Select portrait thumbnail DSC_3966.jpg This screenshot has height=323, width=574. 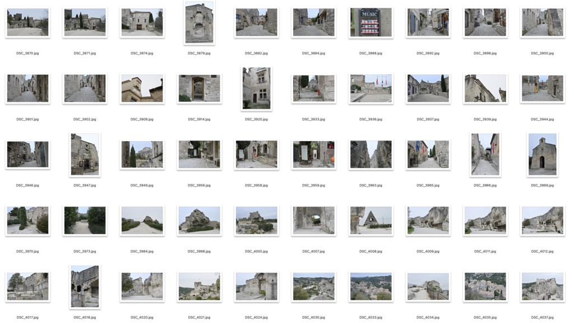click(x=485, y=155)
